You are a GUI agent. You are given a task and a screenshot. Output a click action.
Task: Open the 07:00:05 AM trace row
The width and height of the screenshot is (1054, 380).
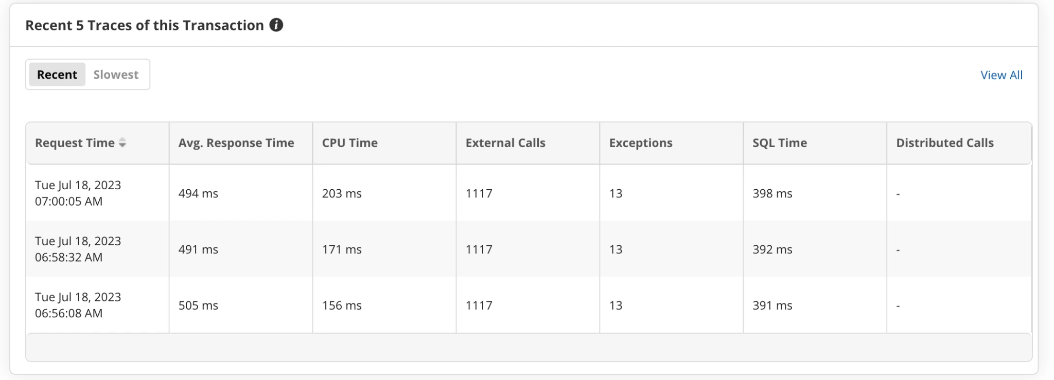pos(78,193)
